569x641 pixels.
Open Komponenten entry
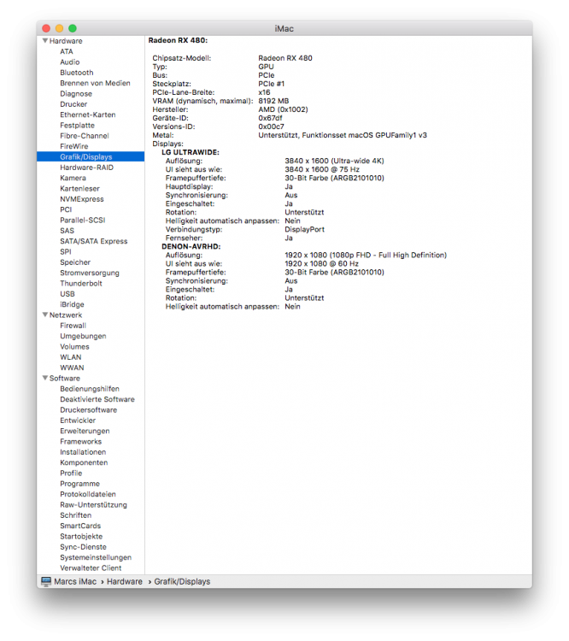click(84, 462)
